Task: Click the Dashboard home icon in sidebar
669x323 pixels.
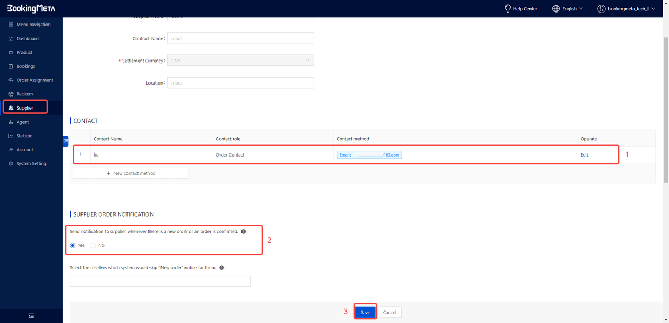Action: [11, 39]
